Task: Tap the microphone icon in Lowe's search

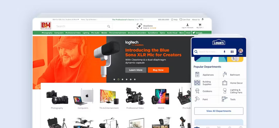Action: click(x=224, y=52)
